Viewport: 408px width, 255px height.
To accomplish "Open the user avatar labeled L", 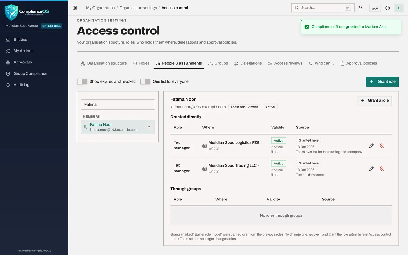I will tap(399, 8).
